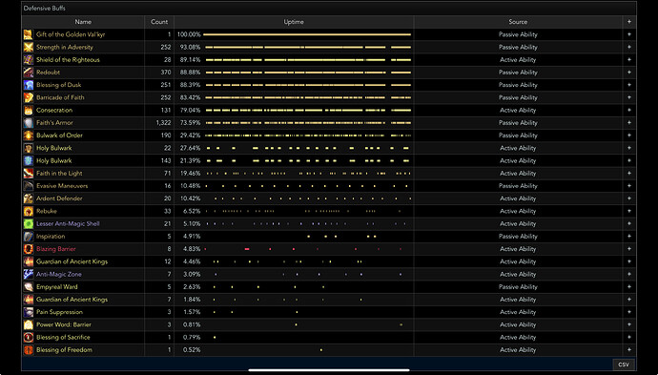Sort table by Name column header
Image resolution: width=658 pixels, height=375 pixels.
(83, 22)
